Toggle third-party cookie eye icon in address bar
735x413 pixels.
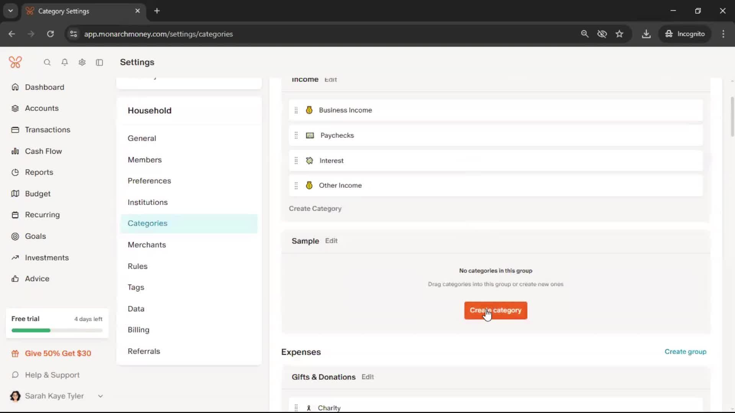point(602,34)
